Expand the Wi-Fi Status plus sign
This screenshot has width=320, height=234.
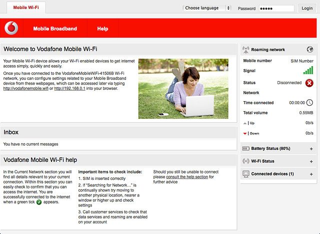pos(311,161)
